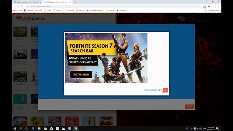Open the Photos app from the taskbar
233x131 pixels.
pyautogui.click(x=63, y=128)
